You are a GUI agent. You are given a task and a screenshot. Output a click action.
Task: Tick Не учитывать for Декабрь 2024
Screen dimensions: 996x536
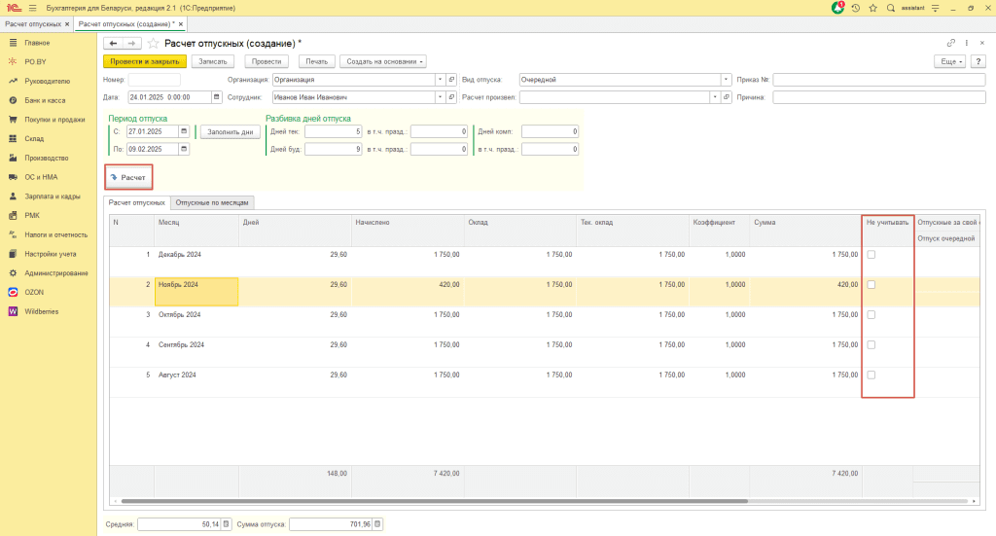point(871,255)
